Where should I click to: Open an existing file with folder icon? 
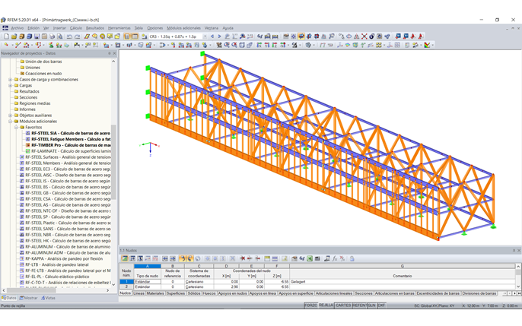point(14,36)
